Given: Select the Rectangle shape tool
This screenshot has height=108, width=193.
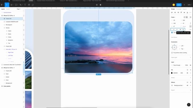Looking at the screenshot, I should pos(16,5).
